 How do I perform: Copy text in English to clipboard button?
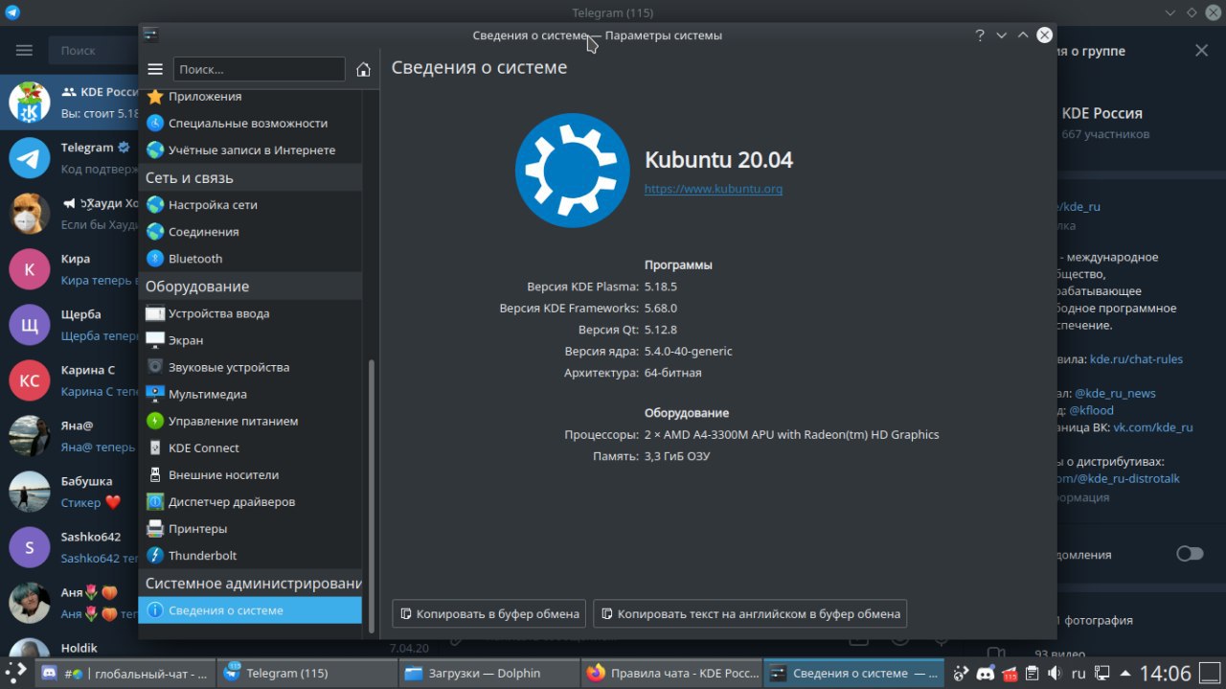[x=750, y=613]
